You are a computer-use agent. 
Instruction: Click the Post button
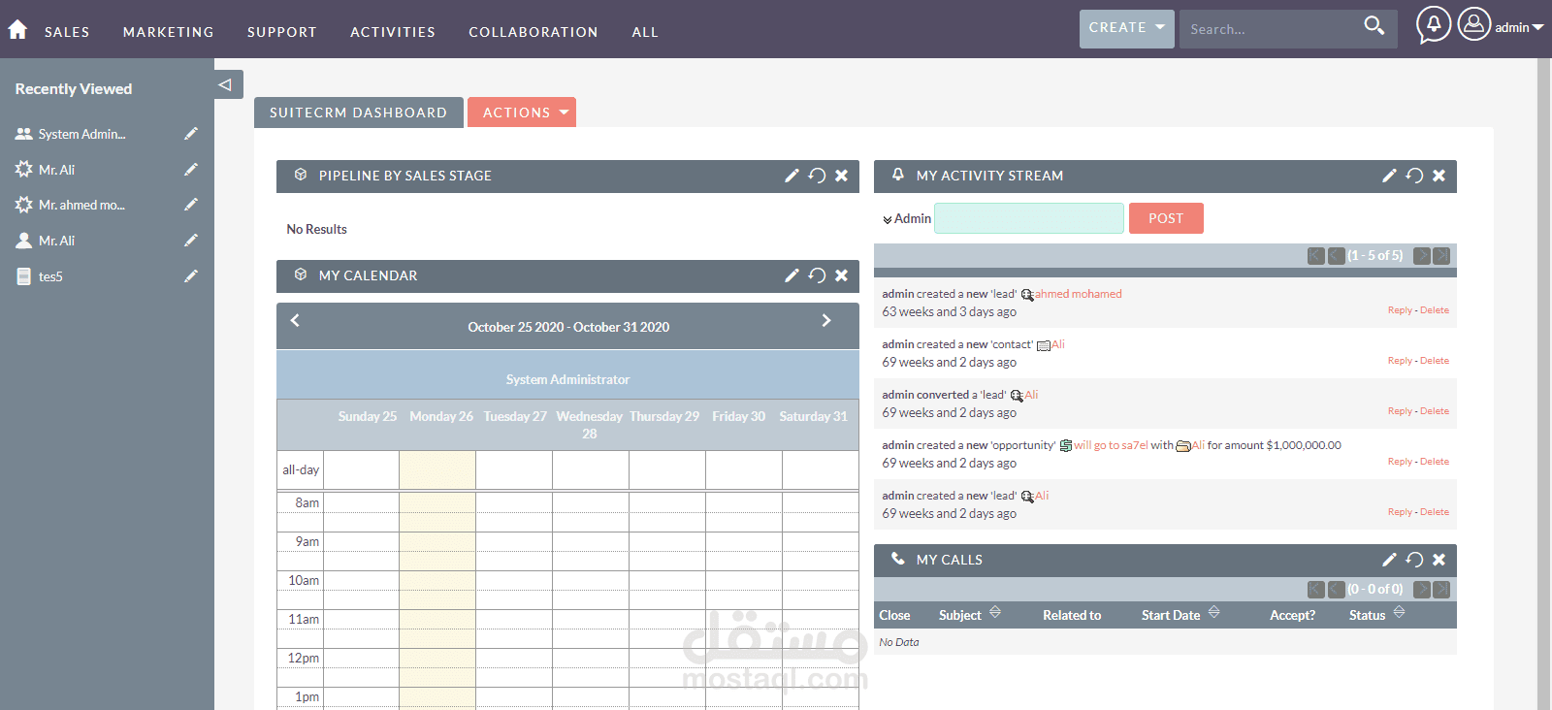[1166, 218]
